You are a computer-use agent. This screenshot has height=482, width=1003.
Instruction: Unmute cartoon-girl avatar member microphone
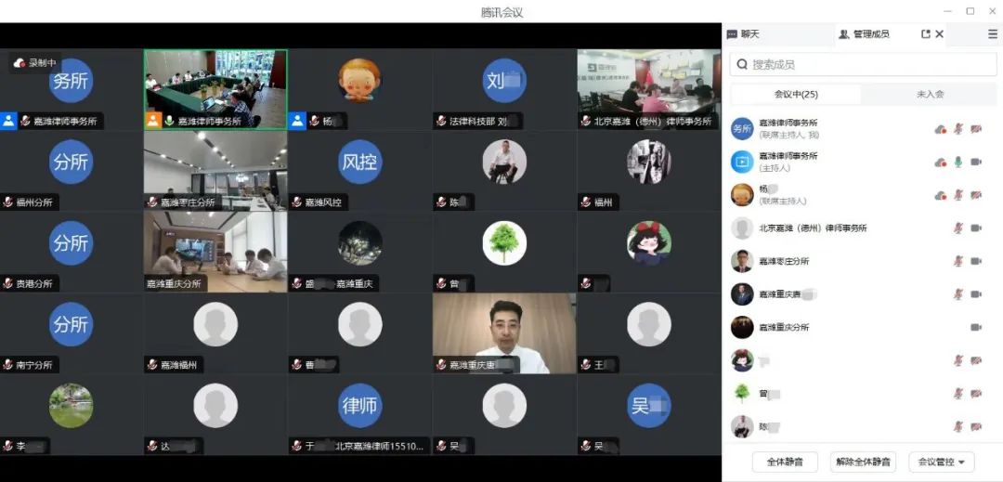tap(958, 360)
